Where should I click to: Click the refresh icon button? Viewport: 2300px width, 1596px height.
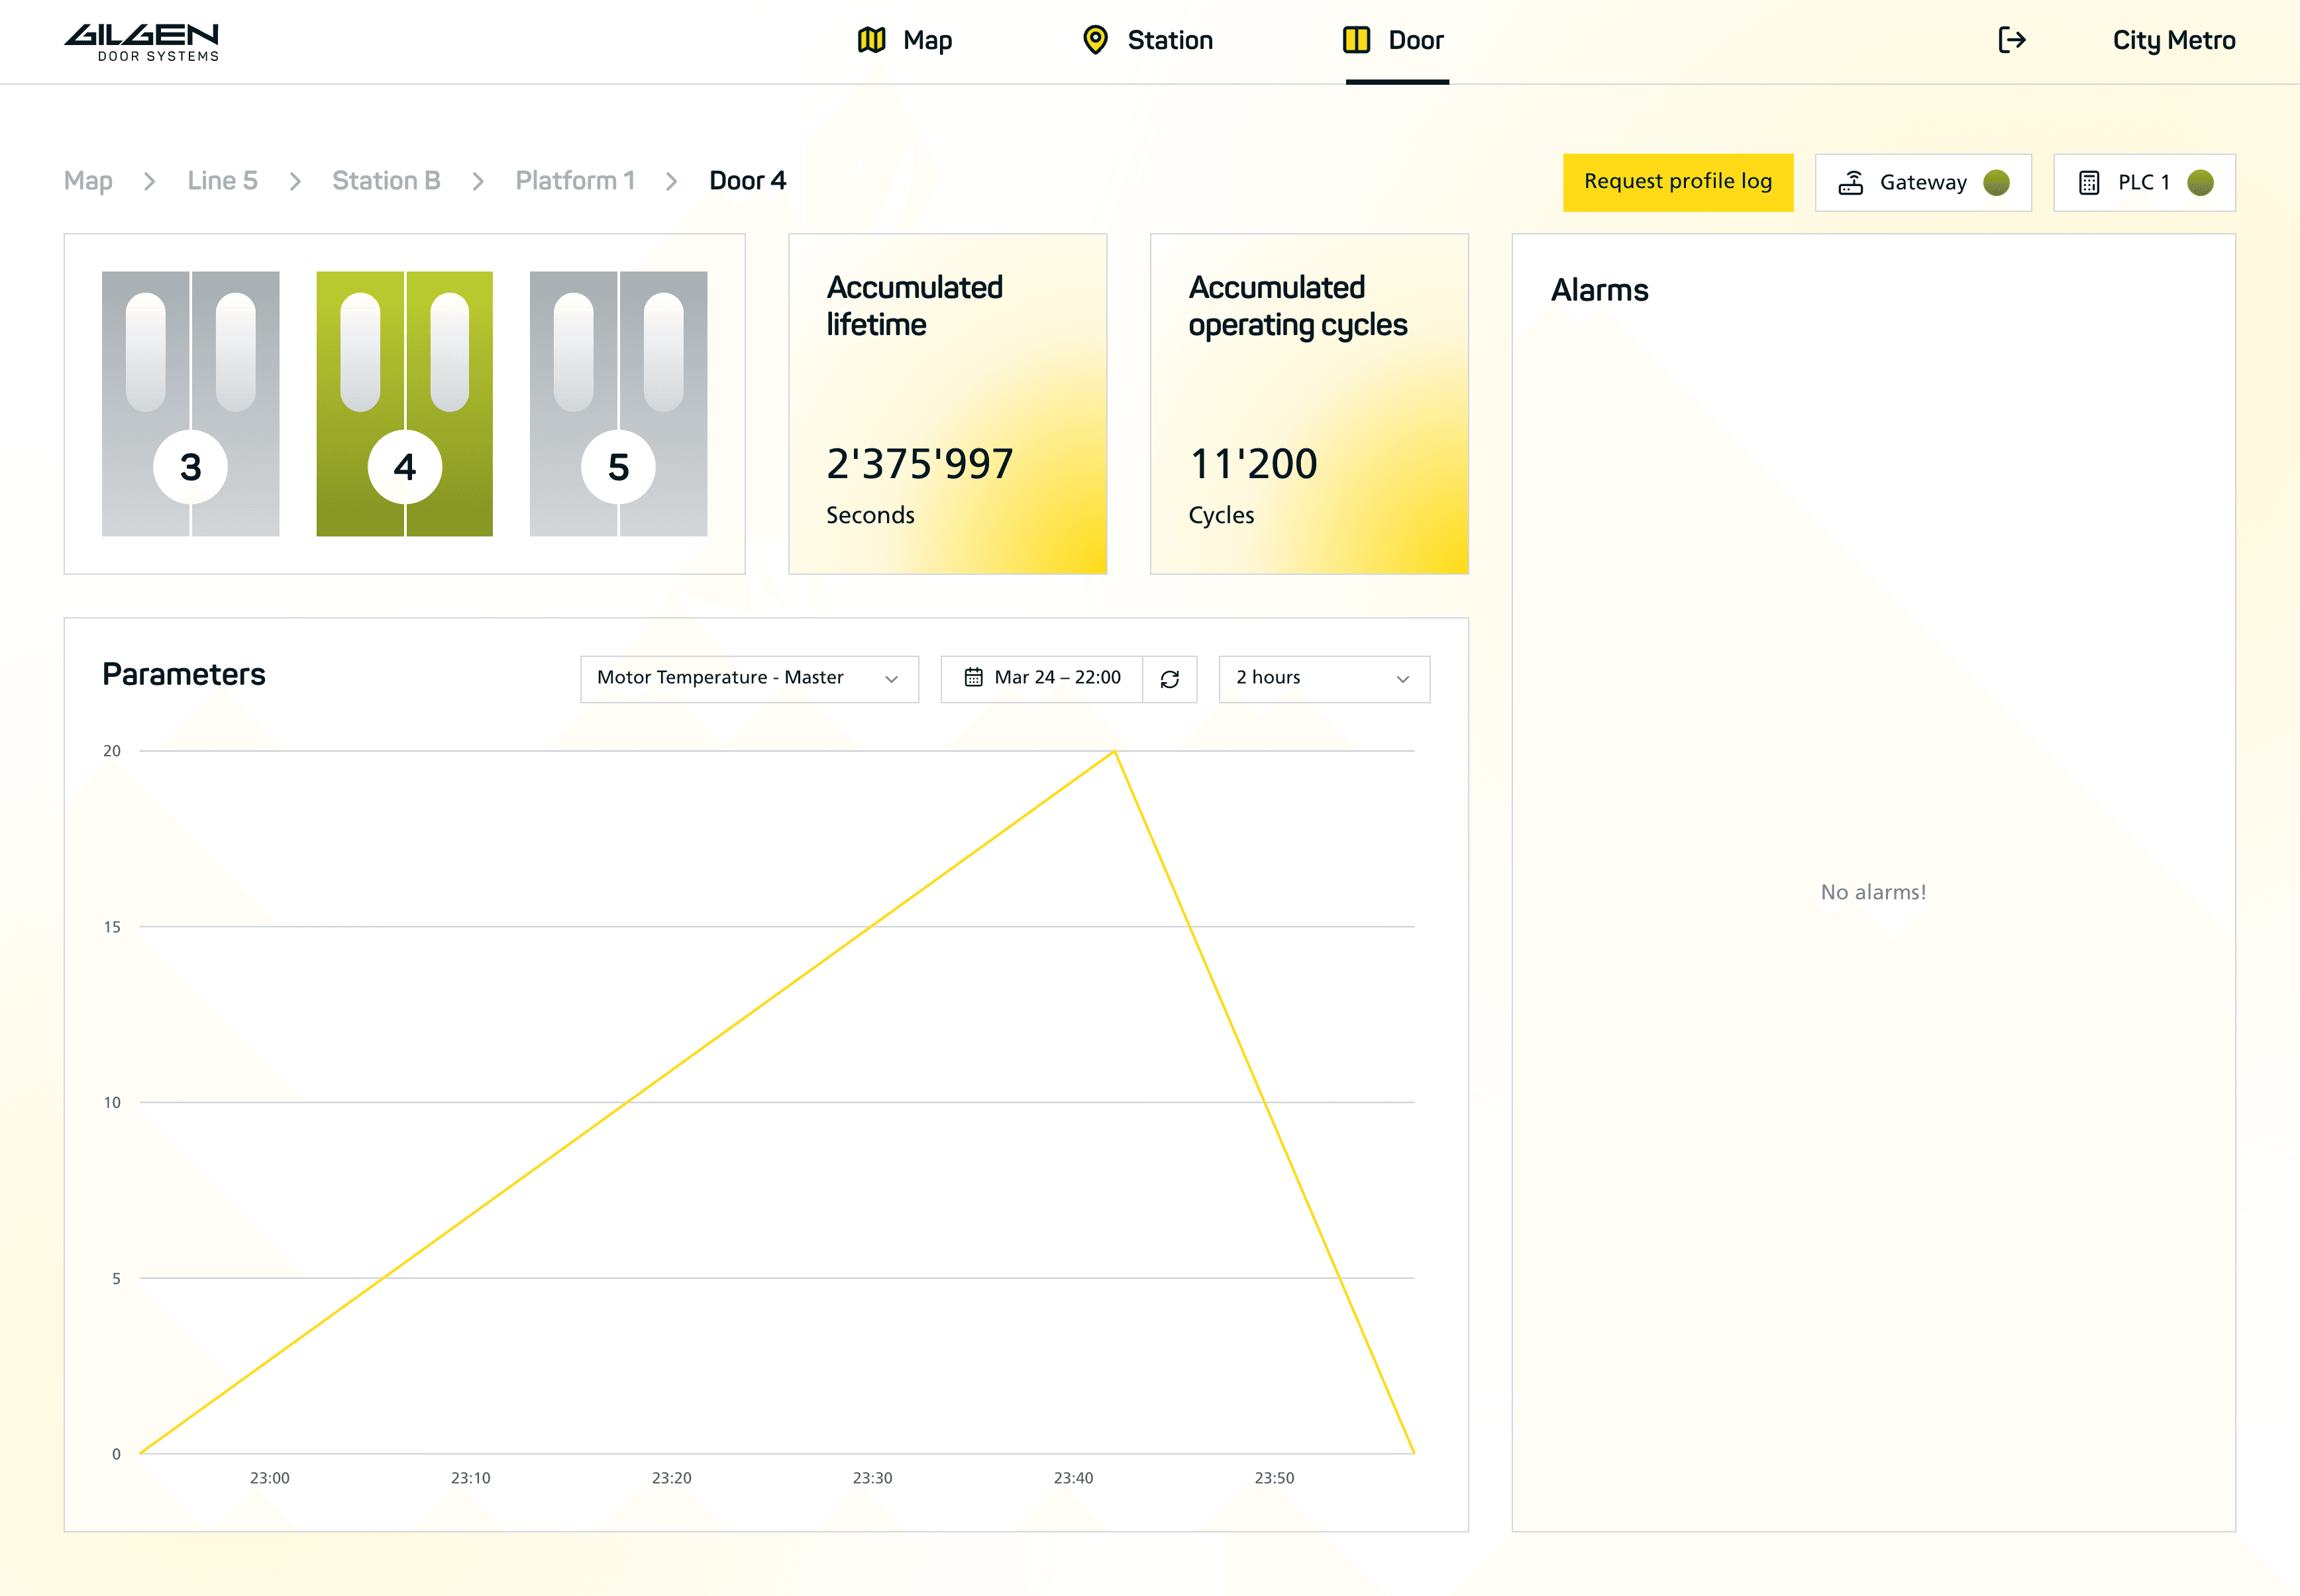(1170, 679)
